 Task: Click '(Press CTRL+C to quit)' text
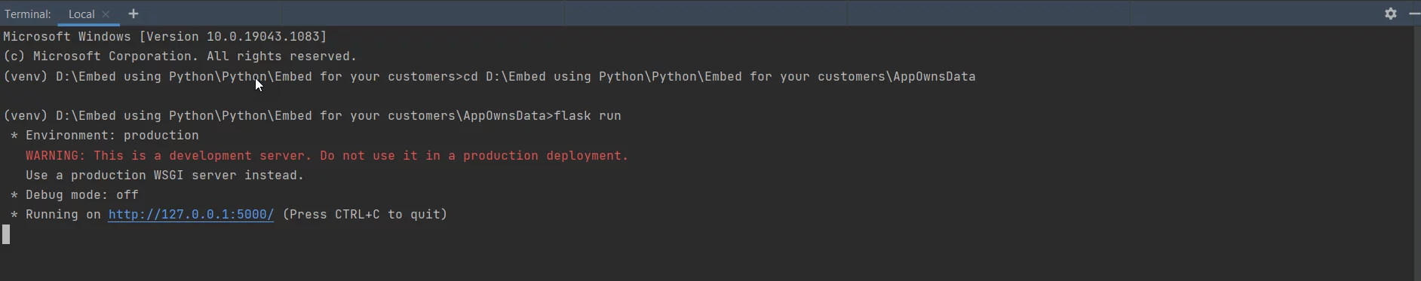pos(365,215)
